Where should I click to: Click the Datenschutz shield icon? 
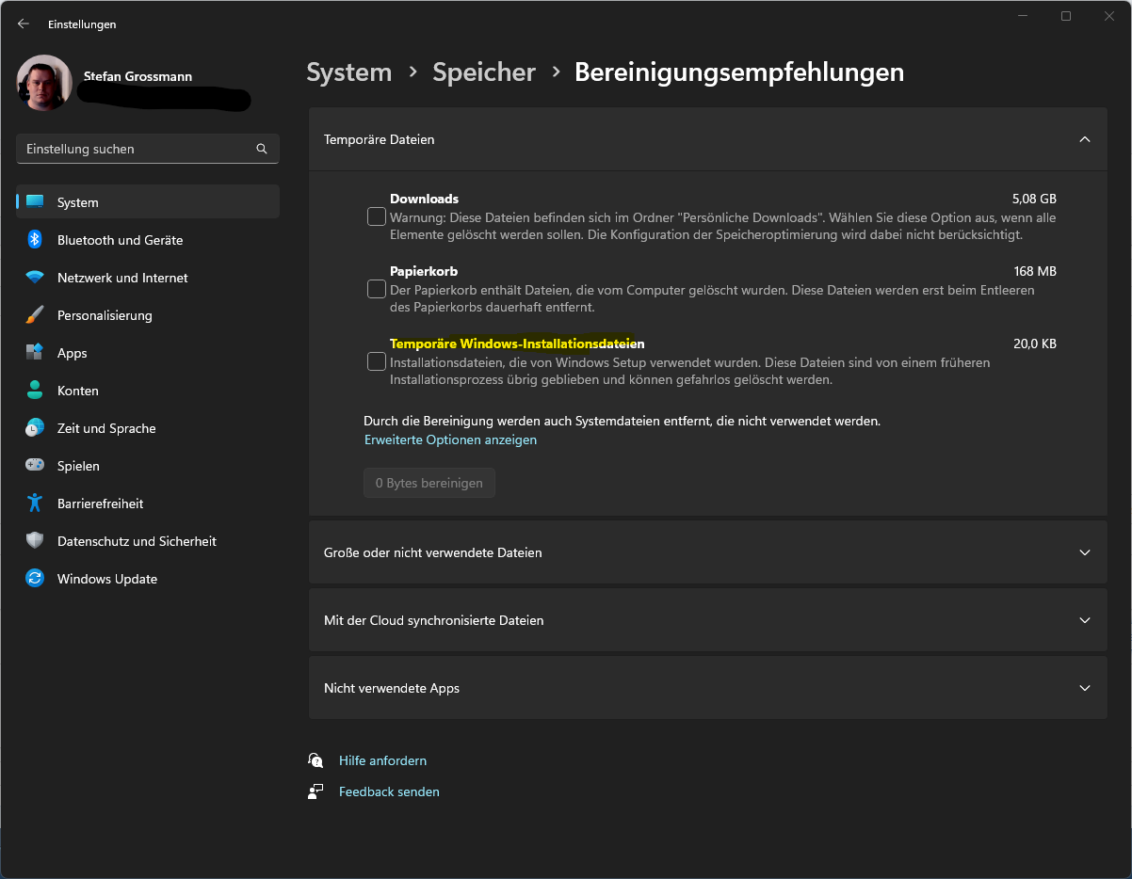35,541
